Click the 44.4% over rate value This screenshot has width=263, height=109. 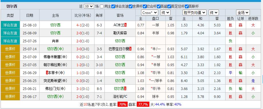click(160, 104)
